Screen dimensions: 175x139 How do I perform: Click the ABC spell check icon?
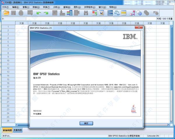[x=156, y=13]
